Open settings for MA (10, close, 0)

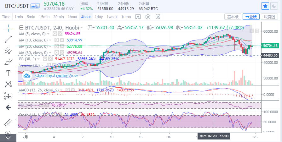[x=57, y=40]
